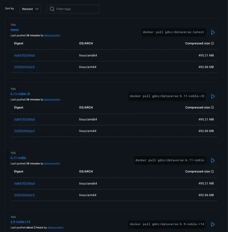Open the 6.11-noble-r0 tag link
Screen dimensions: 228x232
[x=20, y=94]
